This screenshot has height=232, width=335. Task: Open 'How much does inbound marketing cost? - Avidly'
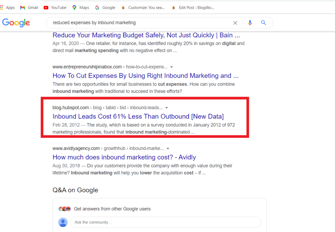(124, 157)
